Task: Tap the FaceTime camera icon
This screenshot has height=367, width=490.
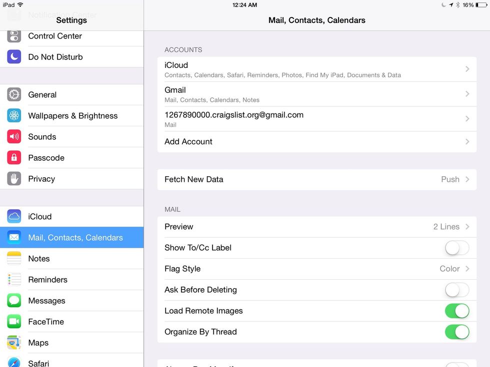Action: (x=14, y=322)
